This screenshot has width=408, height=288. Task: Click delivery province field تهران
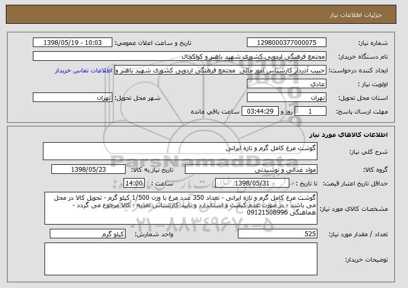287,98
